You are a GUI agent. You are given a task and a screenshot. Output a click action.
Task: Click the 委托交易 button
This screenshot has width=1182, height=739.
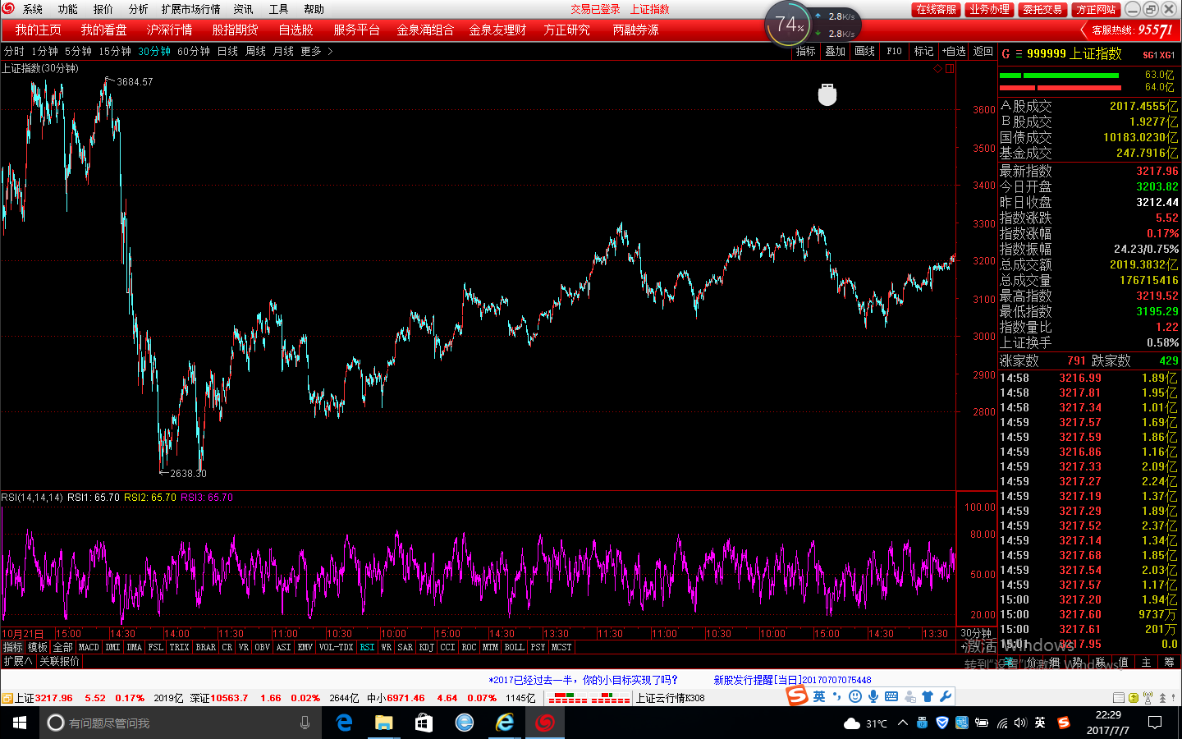point(1042,9)
